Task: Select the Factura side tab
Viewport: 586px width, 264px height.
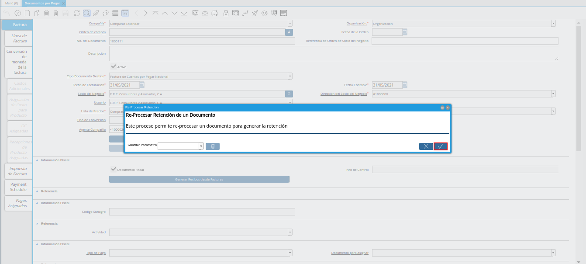Action: [x=17, y=25]
